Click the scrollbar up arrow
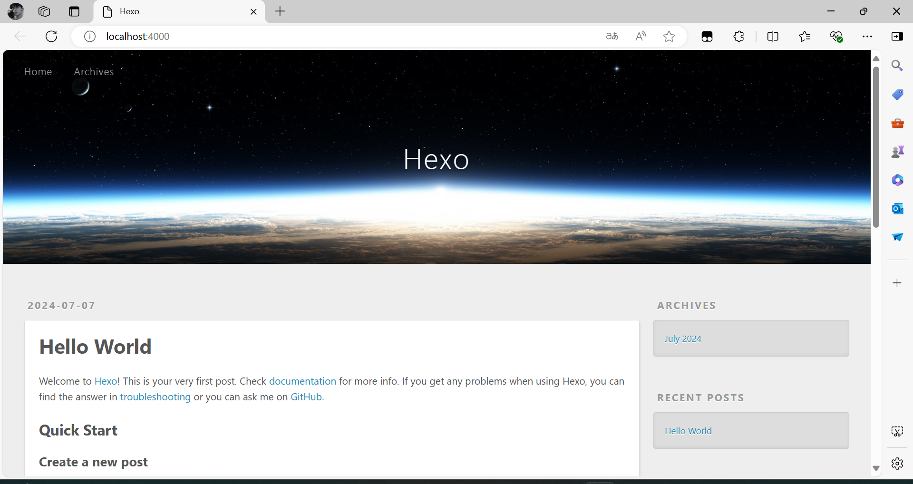913x484 pixels. click(x=876, y=58)
